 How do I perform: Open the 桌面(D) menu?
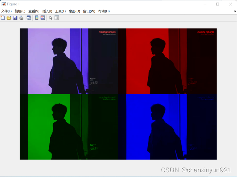tap(74, 11)
